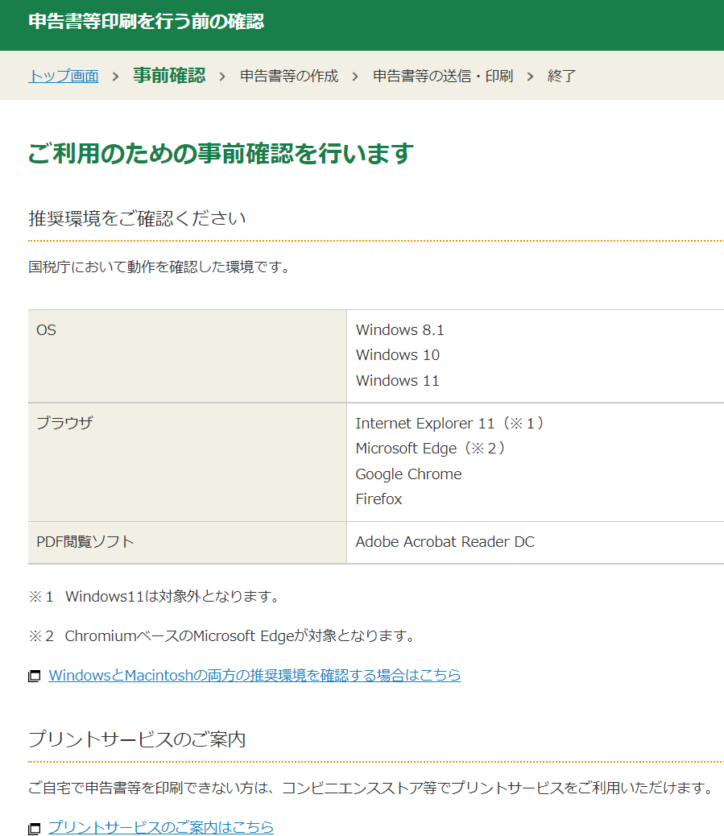Screen dimensions: 724x836
Task: Click the chevron arrow before 終了
Action: pos(530,77)
